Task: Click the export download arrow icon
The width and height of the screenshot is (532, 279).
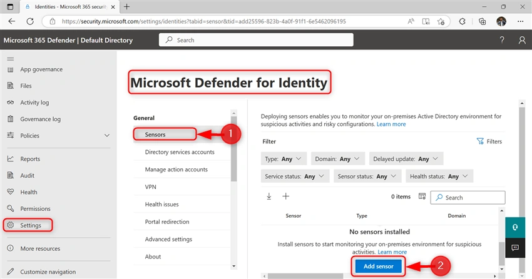Action: click(x=269, y=196)
